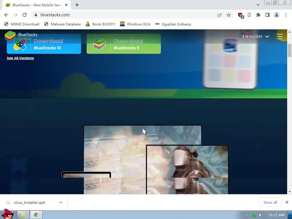Viewport: 292px width, 219px height.
Task: Select the BlueStacks browser tab
Action: (x=36, y=5)
